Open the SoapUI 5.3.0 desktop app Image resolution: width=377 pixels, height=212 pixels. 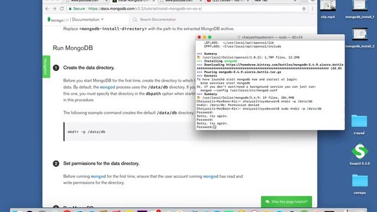tap(360, 154)
